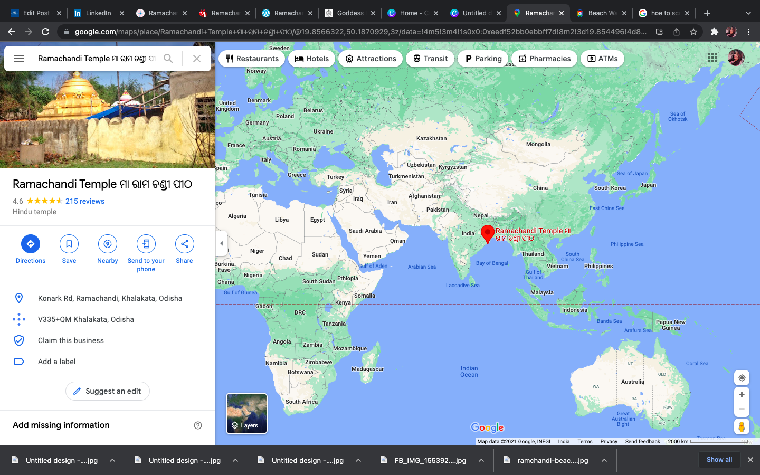Viewport: 760px width, 475px height.
Task: Open Privacy link at map bottom
Action: 609,442
